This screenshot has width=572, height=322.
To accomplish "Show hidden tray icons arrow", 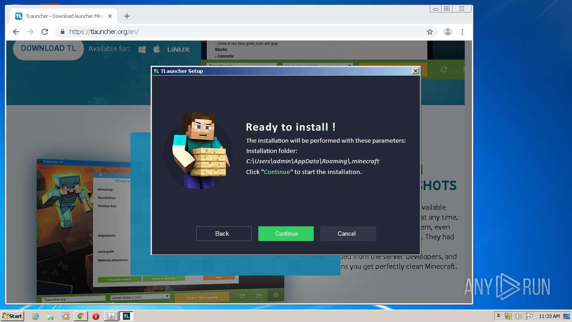I will [498, 316].
